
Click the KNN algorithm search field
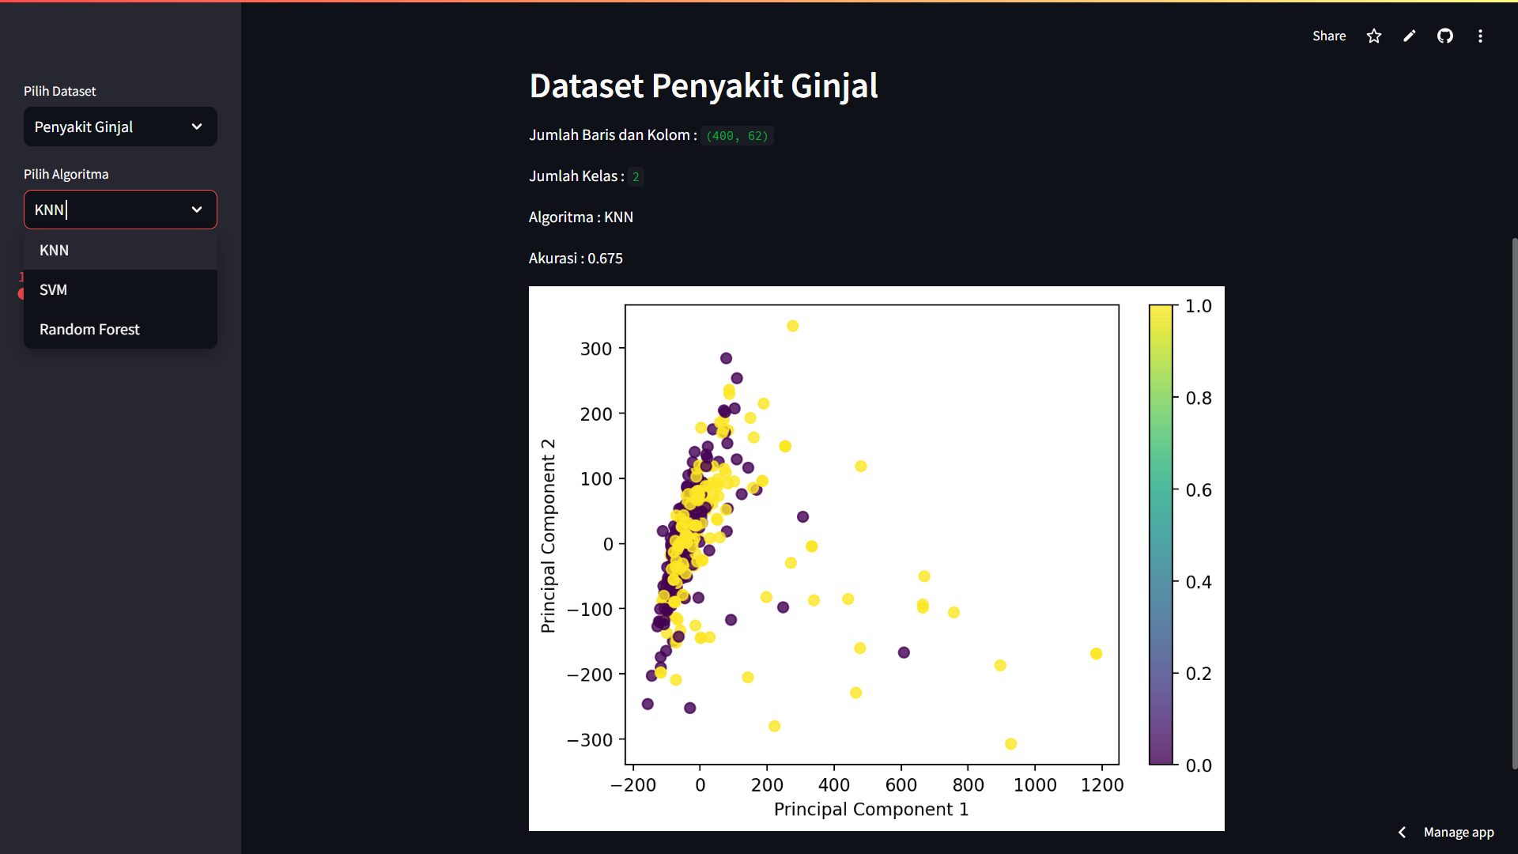[107, 210]
